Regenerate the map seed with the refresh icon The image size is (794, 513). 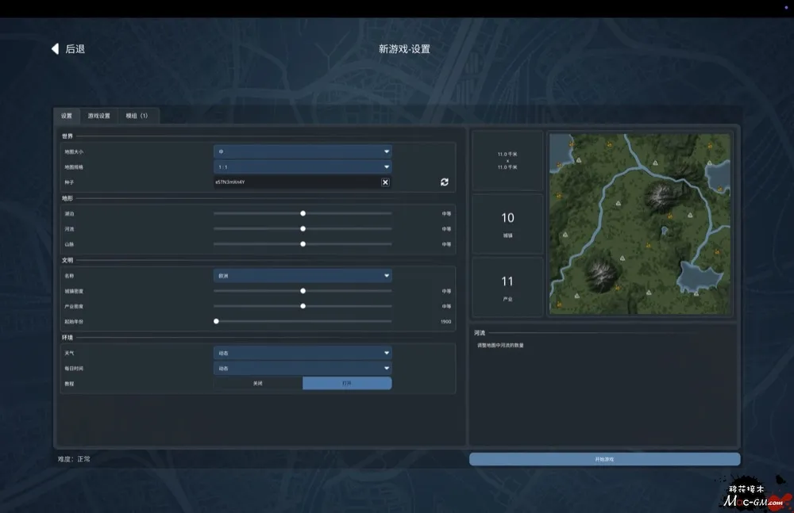(444, 182)
